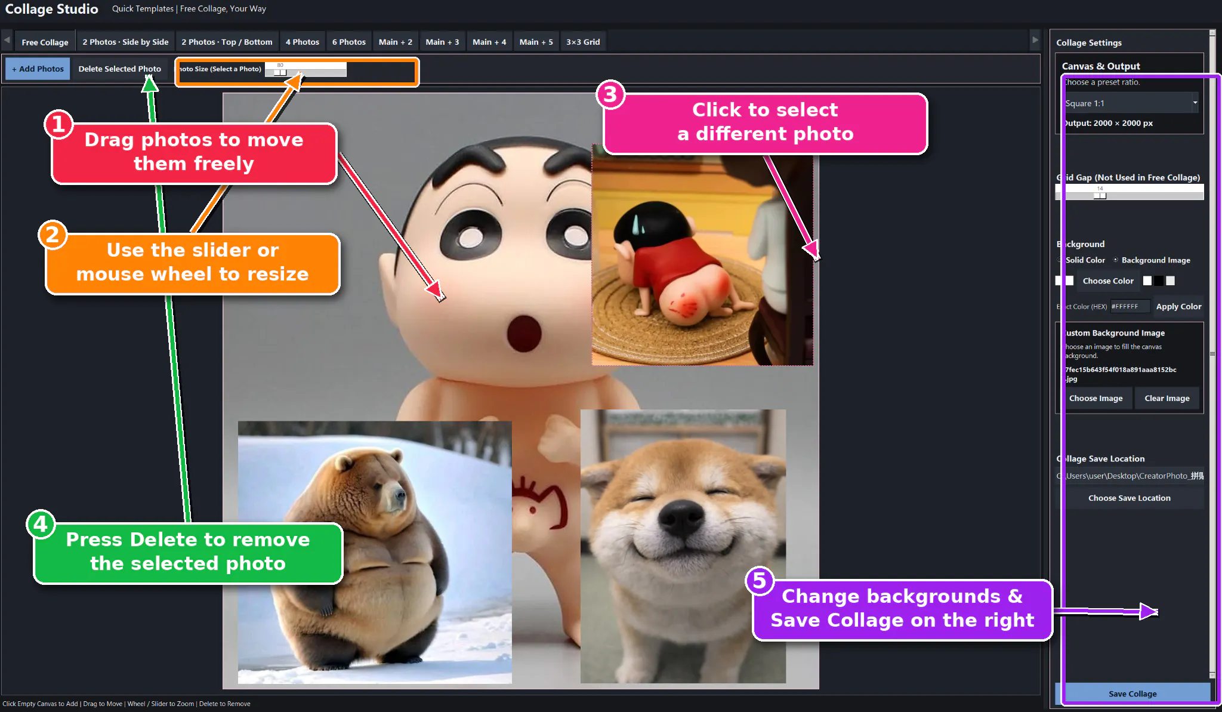Click the Choose Save Location button
1222x712 pixels.
tap(1130, 498)
